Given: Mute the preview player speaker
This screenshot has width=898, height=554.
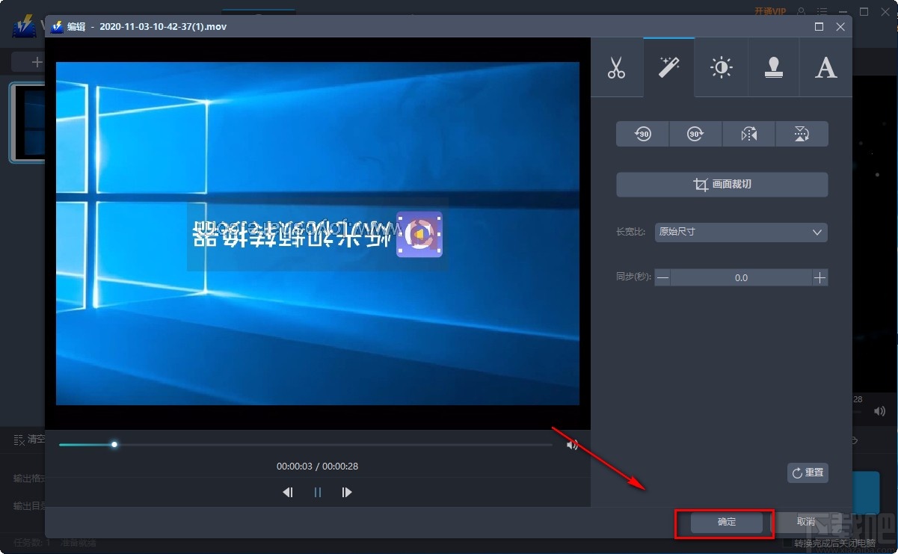Looking at the screenshot, I should 572,444.
